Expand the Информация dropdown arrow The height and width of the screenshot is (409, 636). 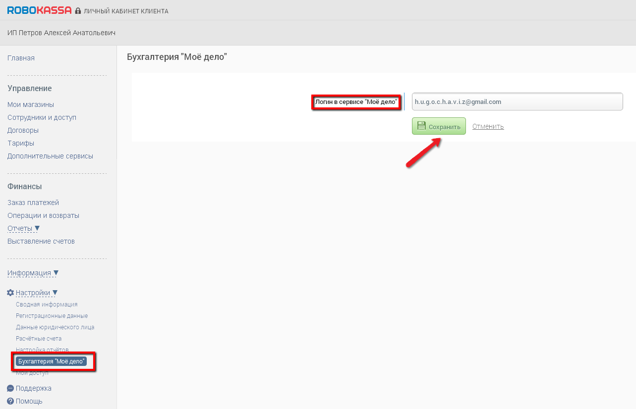pos(56,273)
